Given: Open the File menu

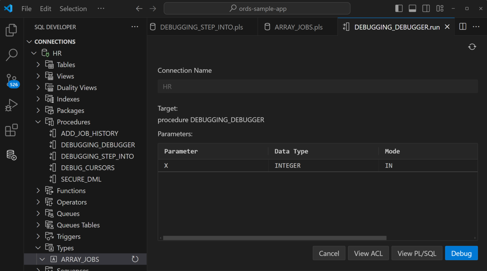Looking at the screenshot, I should pyautogui.click(x=26, y=9).
